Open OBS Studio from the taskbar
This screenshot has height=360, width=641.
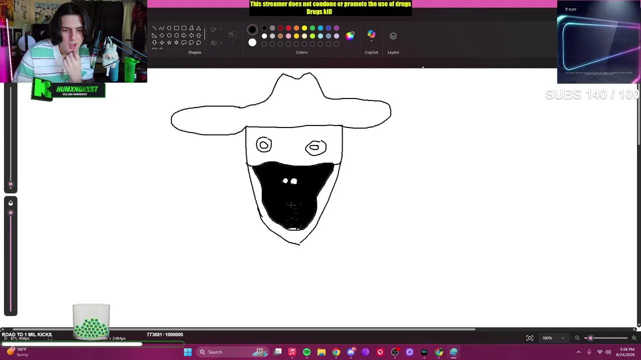point(395,352)
